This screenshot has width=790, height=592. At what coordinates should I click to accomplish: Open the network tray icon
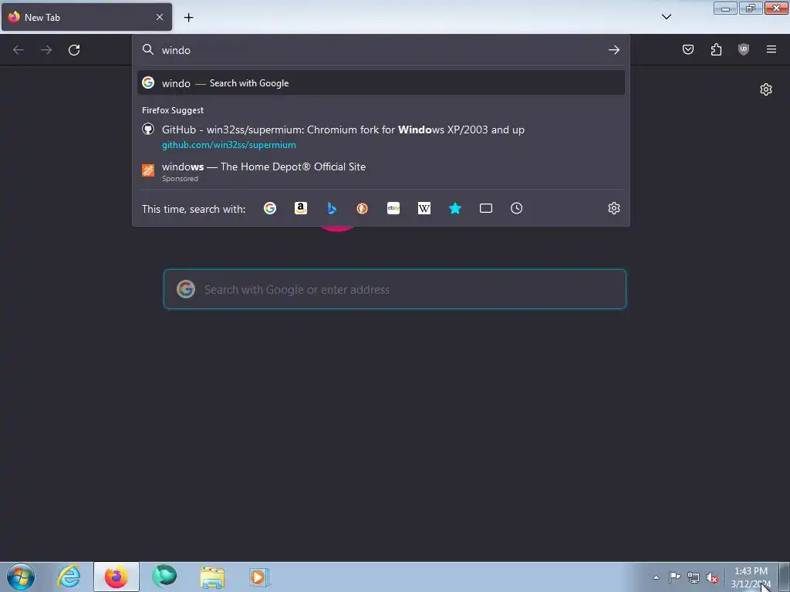tap(694, 577)
